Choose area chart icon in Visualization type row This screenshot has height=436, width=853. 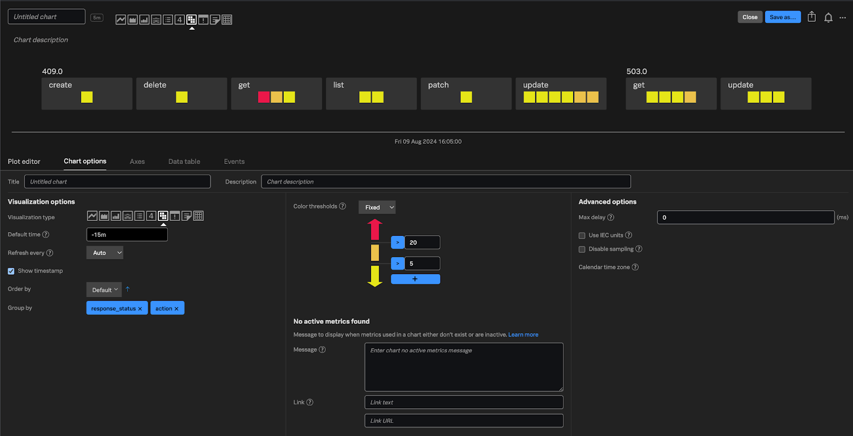[x=104, y=216]
